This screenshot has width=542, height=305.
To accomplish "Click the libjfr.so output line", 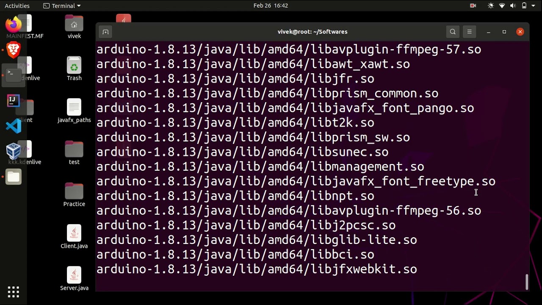I will click(235, 79).
